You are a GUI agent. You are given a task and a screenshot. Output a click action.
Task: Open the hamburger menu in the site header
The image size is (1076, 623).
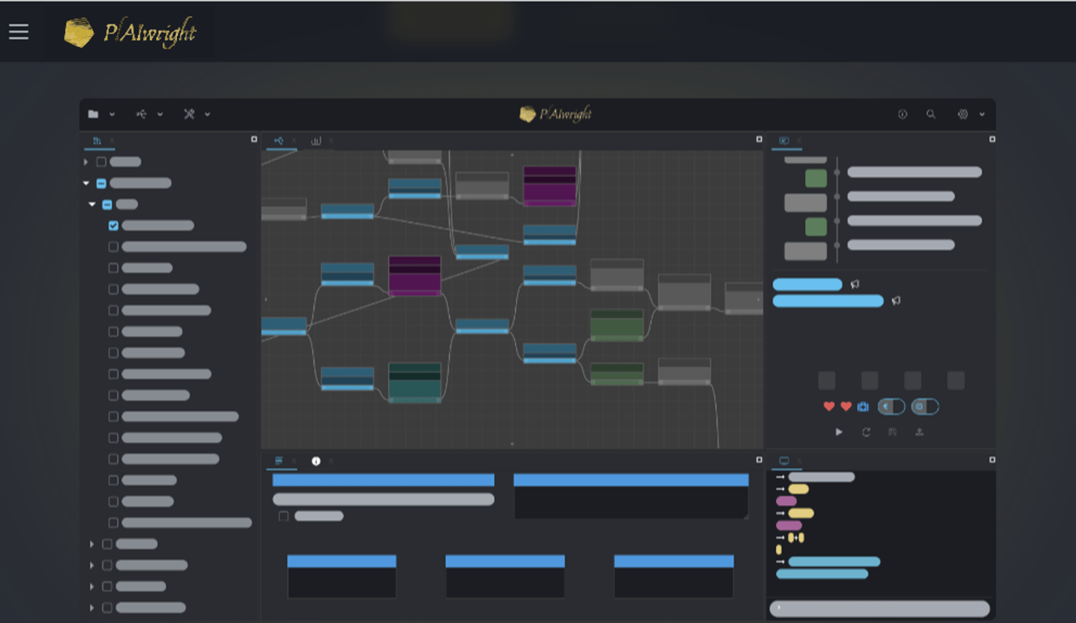pyautogui.click(x=19, y=32)
